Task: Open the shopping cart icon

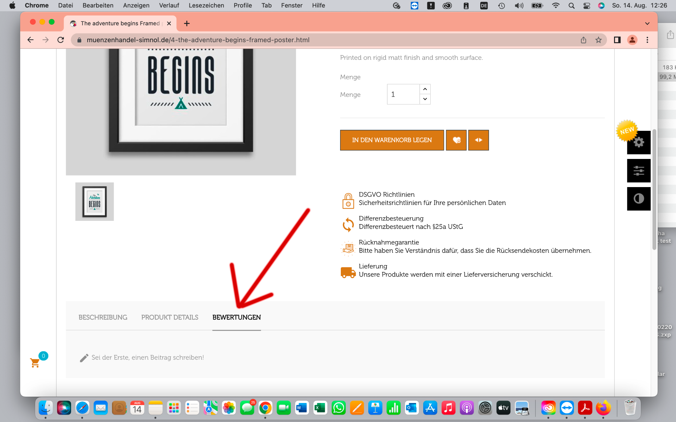Action: [x=35, y=363]
